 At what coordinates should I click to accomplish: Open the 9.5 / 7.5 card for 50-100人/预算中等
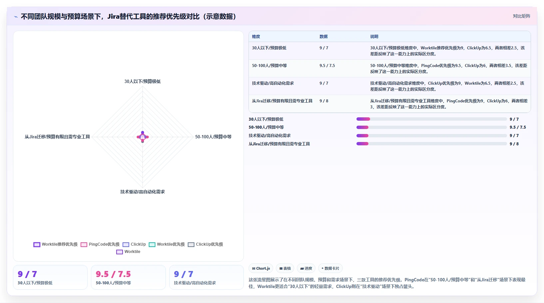point(128,277)
